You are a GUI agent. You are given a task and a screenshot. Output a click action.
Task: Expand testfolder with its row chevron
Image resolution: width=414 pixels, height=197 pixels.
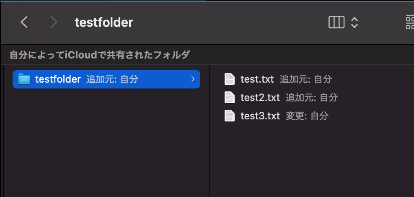click(192, 79)
